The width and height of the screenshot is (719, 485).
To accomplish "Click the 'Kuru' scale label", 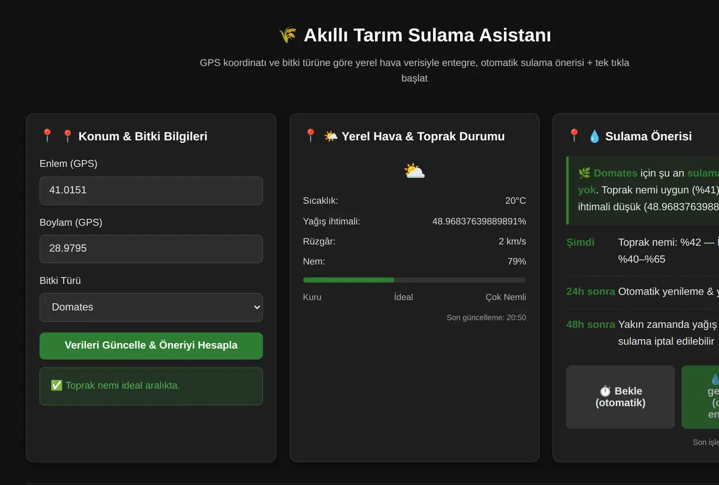I will coord(312,297).
